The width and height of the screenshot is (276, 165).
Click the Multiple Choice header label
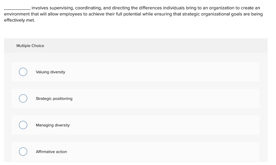[30, 46]
